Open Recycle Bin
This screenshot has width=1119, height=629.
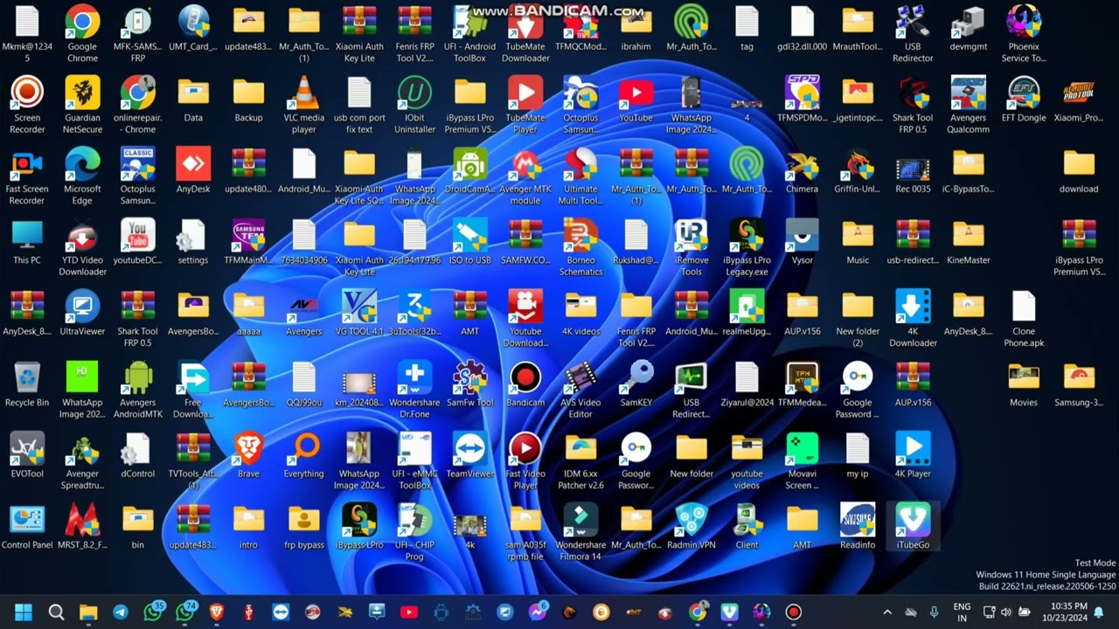[x=27, y=385]
